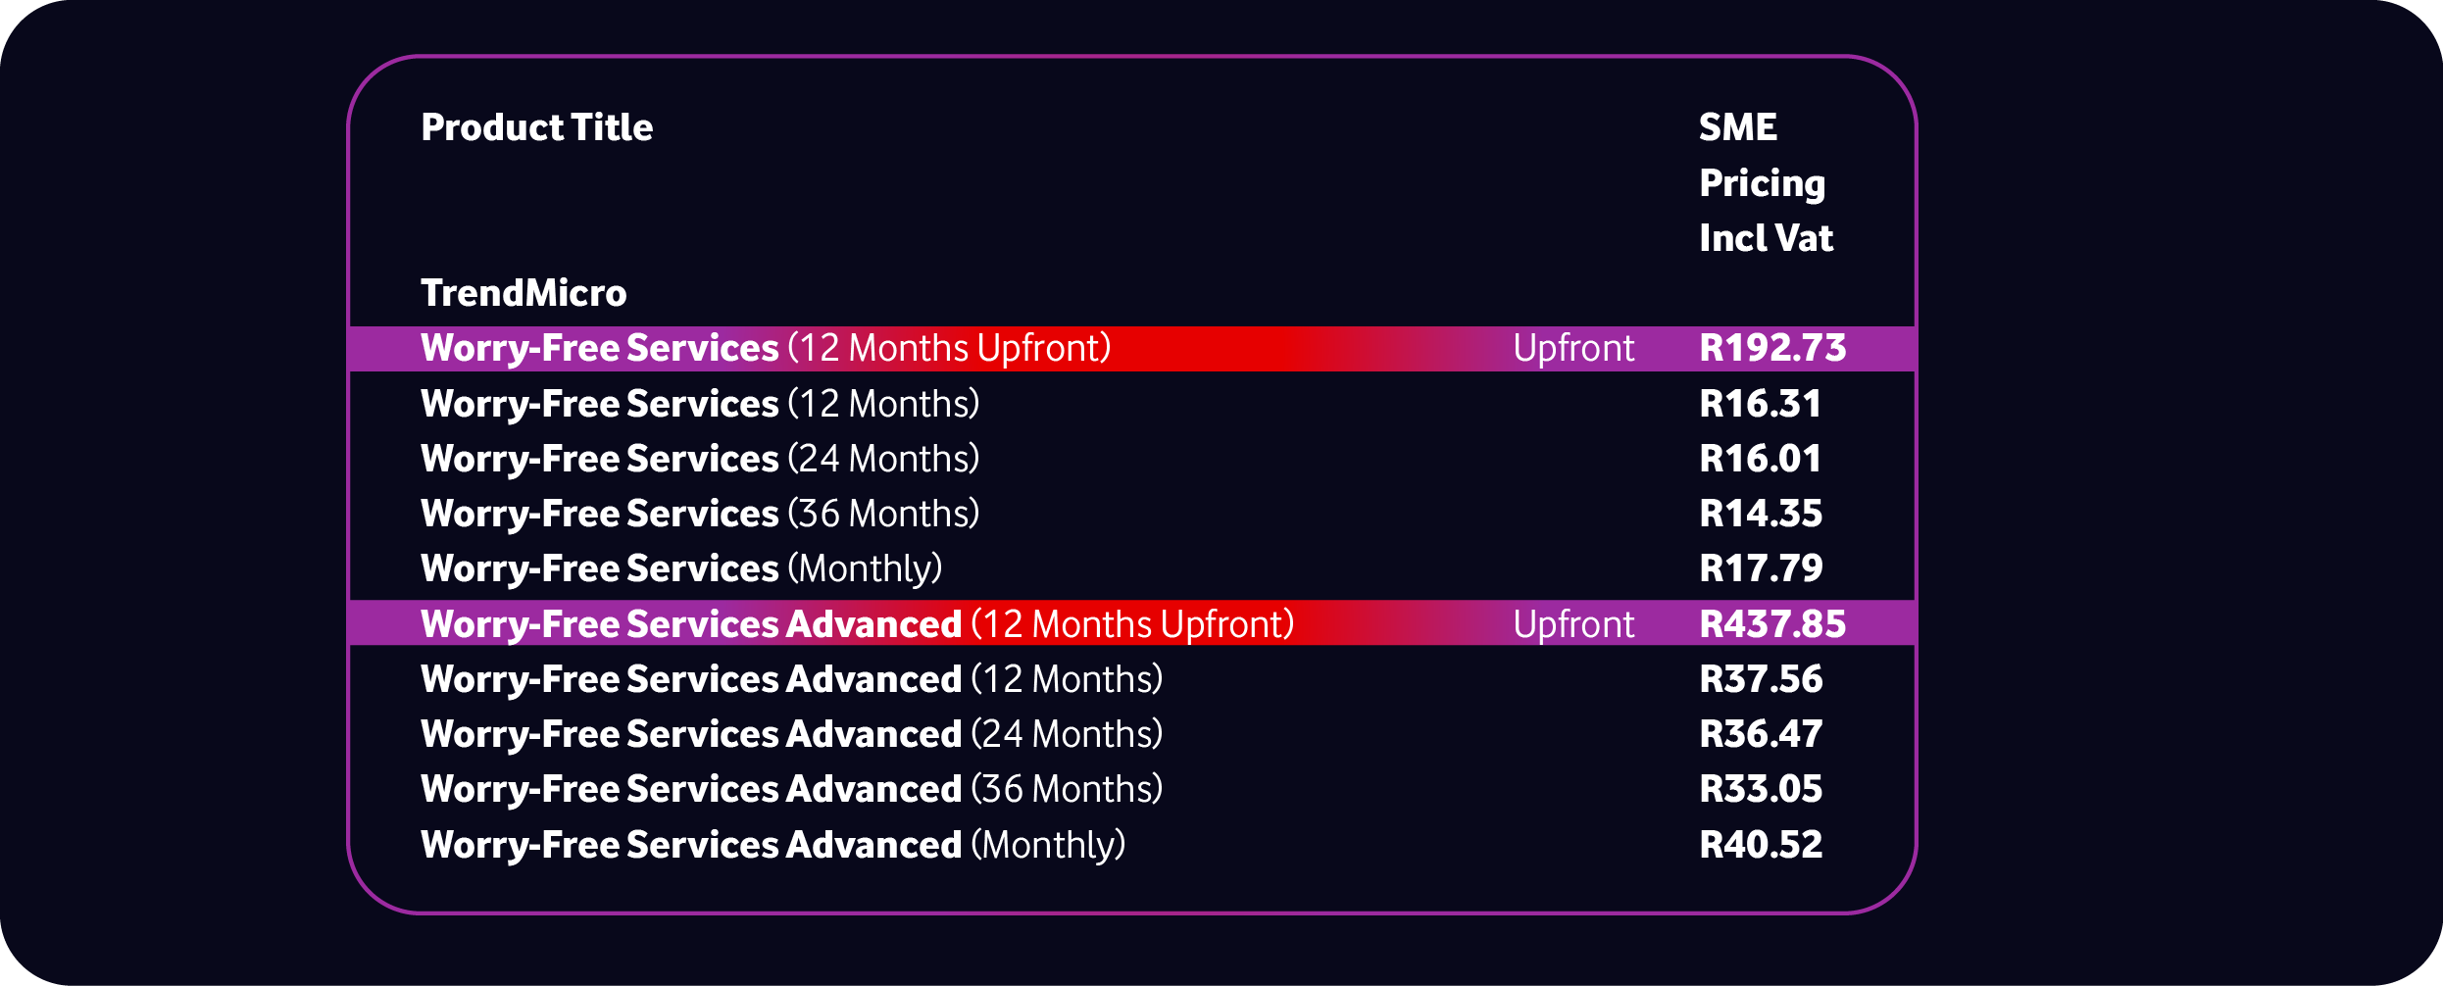Click the R14.35 price value

pyautogui.click(x=1761, y=514)
